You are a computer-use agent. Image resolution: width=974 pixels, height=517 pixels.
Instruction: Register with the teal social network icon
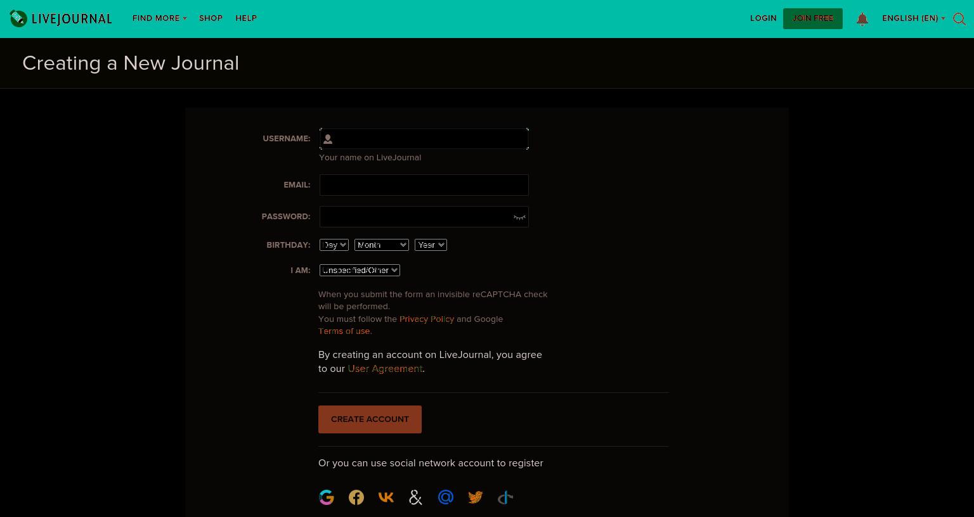[505, 497]
